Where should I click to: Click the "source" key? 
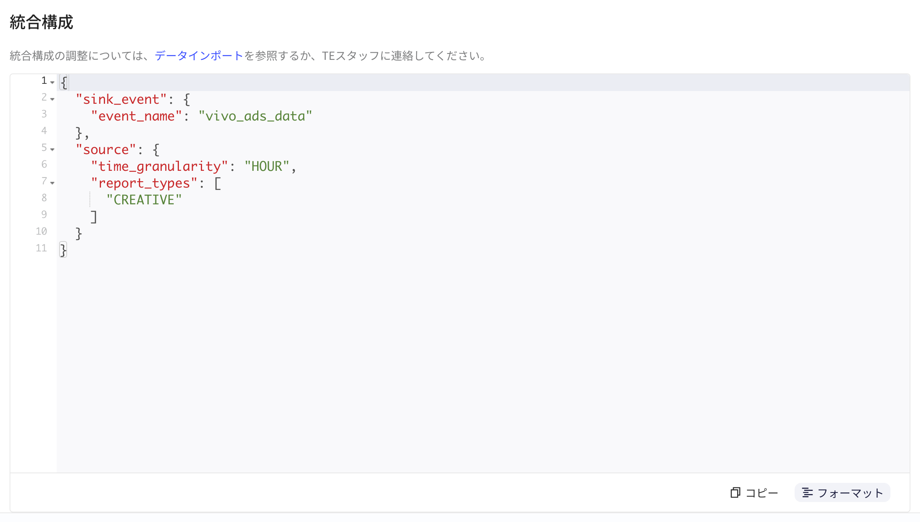106,150
